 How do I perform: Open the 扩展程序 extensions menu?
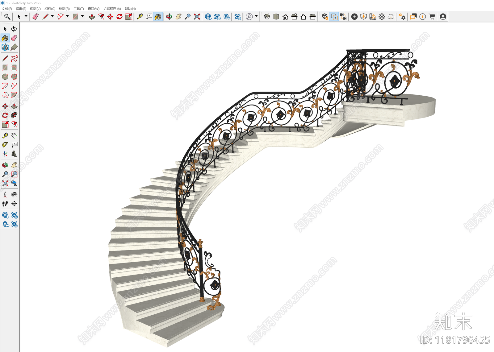point(112,9)
